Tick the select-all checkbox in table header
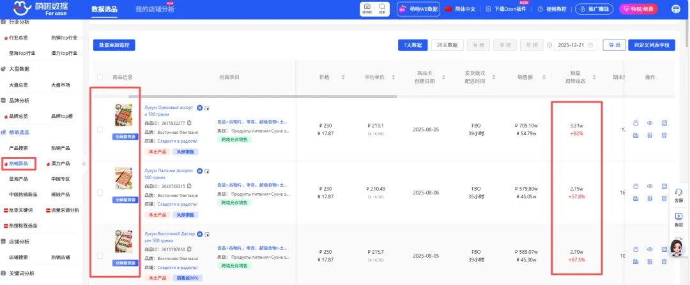The height and width of the screenshot is (285, 690). (x=100, y=77)
